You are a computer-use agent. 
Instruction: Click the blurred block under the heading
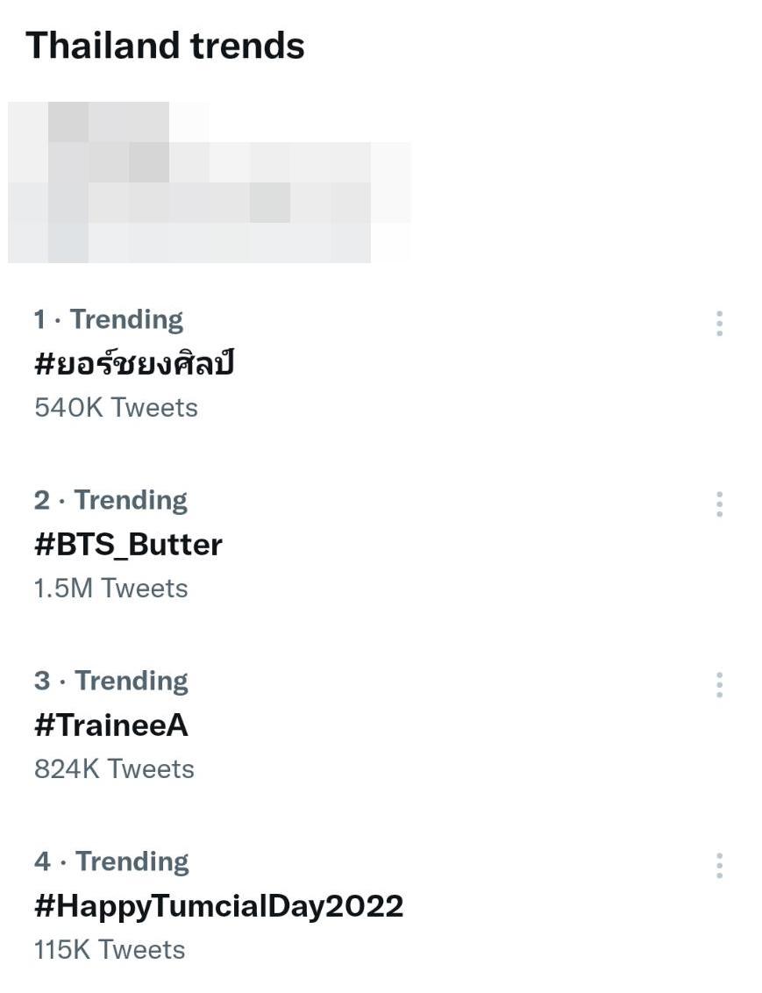pos(209,182)
